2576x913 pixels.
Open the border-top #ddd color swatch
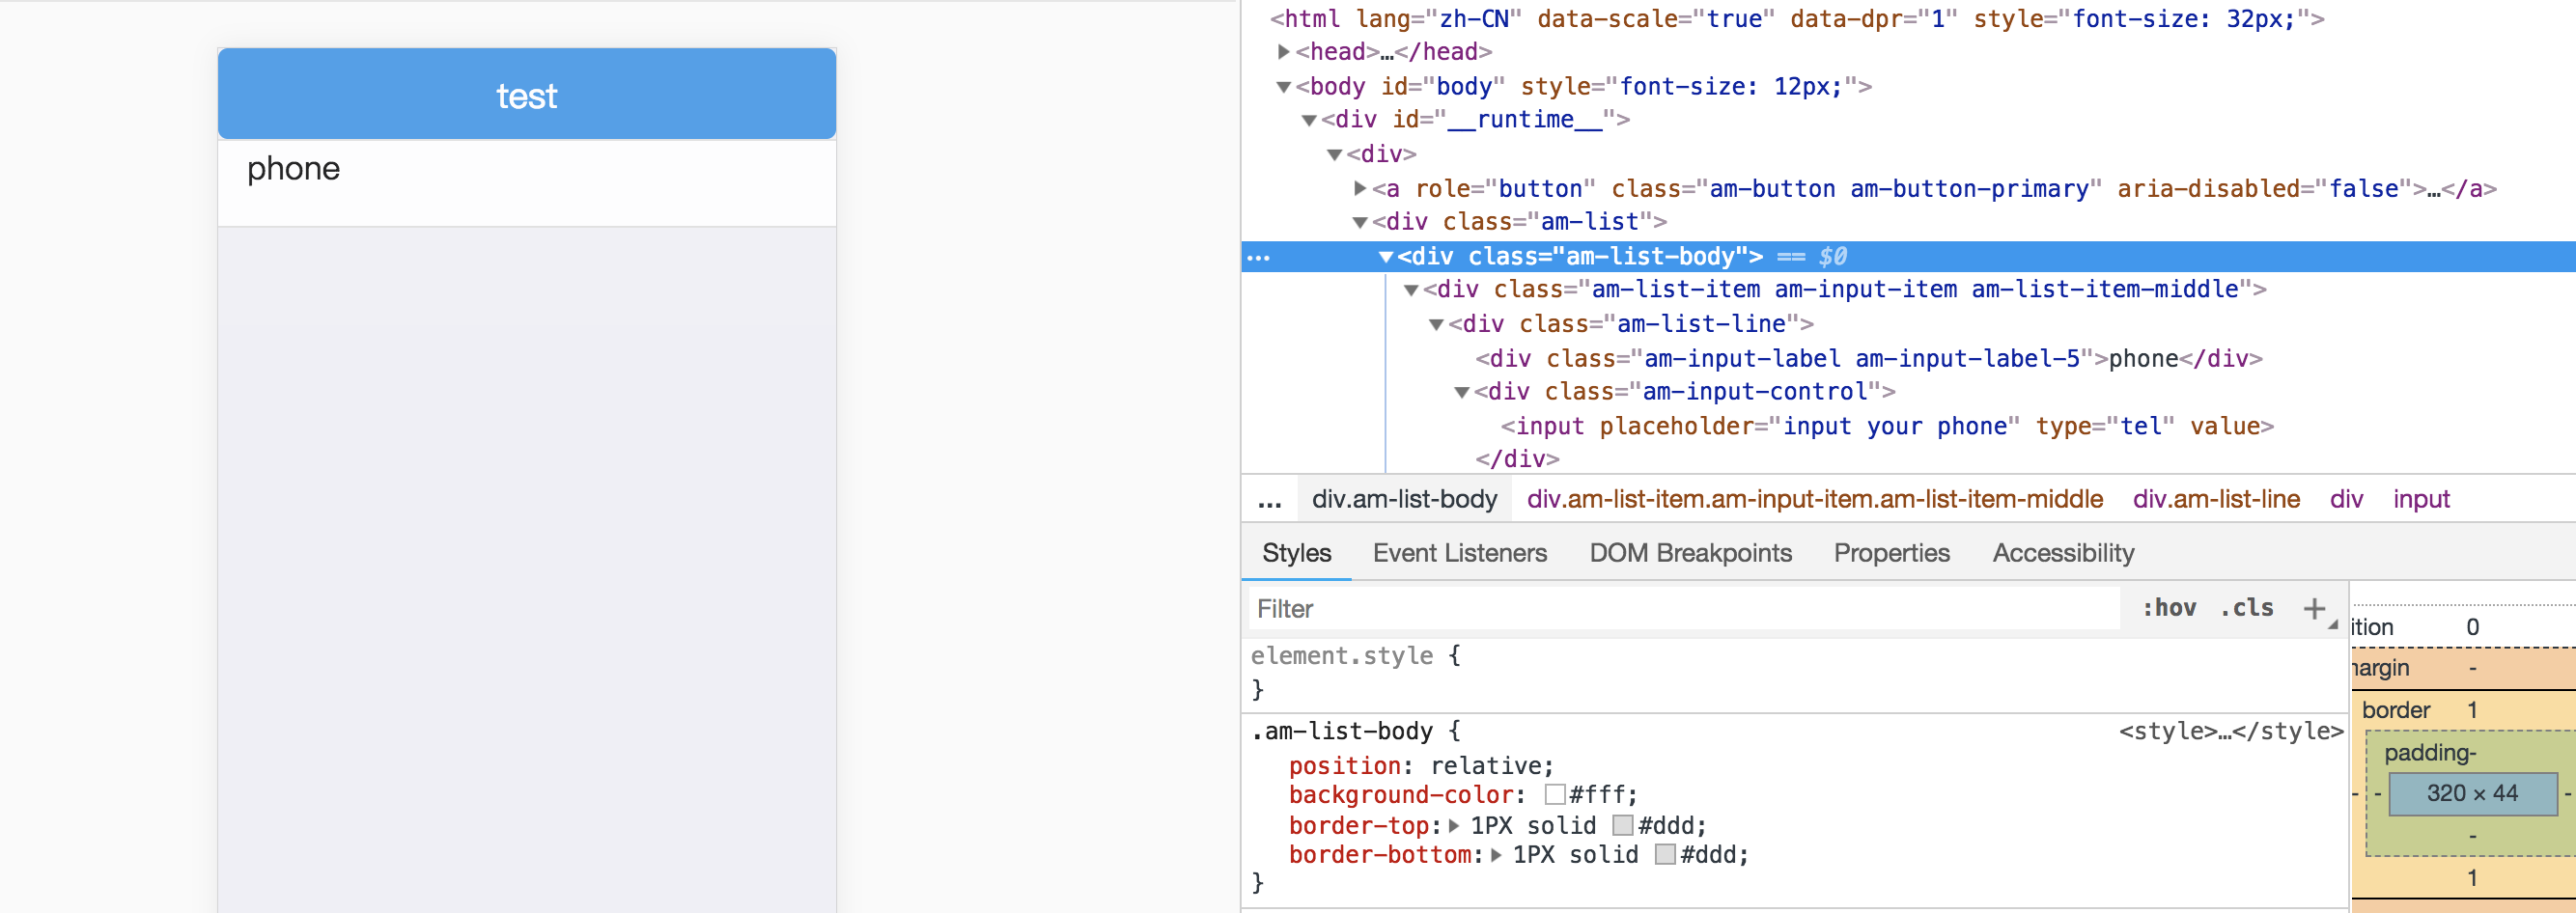(x=1623, y=825)
